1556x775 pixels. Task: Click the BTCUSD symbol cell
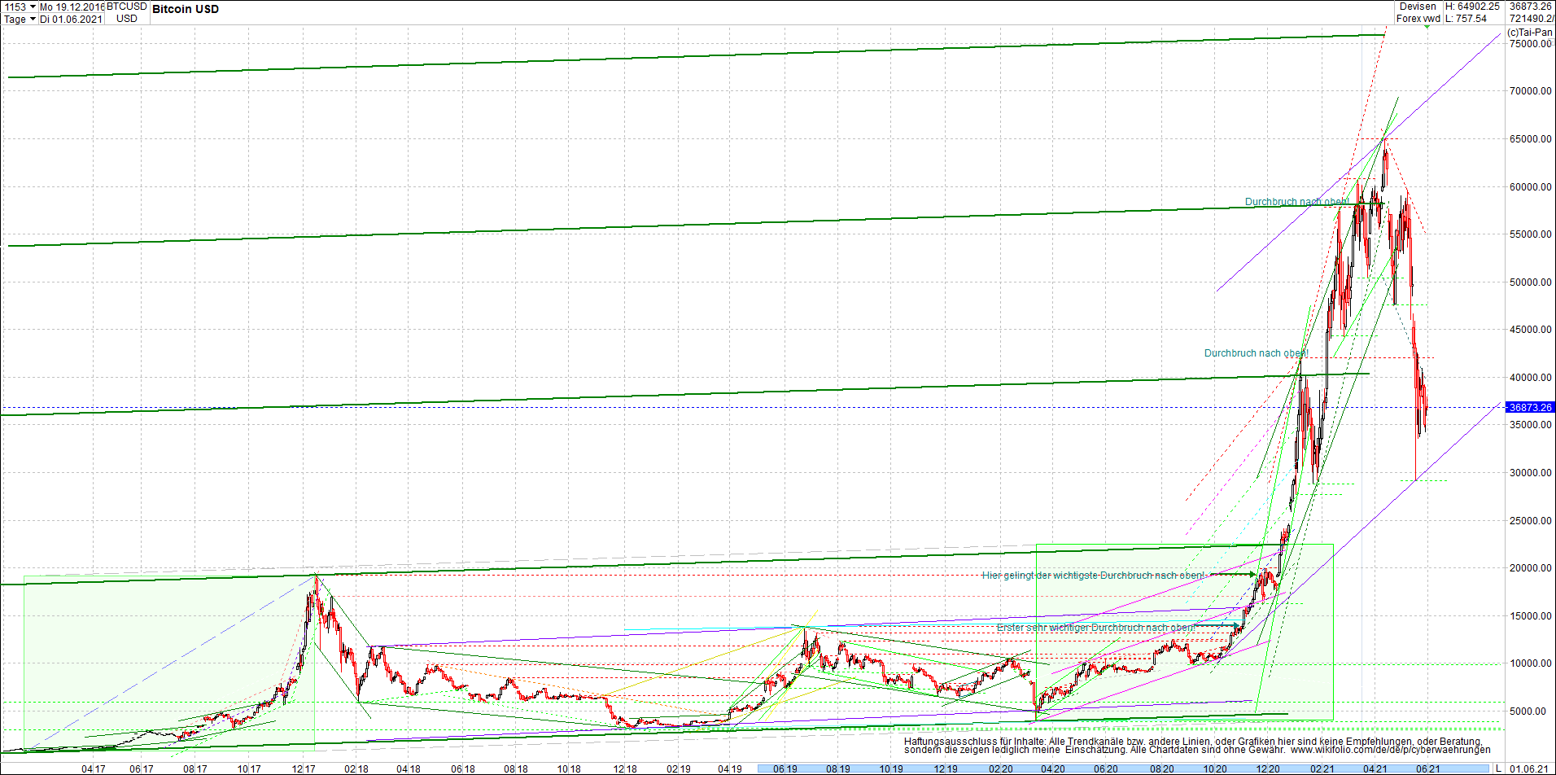point(124,6)
